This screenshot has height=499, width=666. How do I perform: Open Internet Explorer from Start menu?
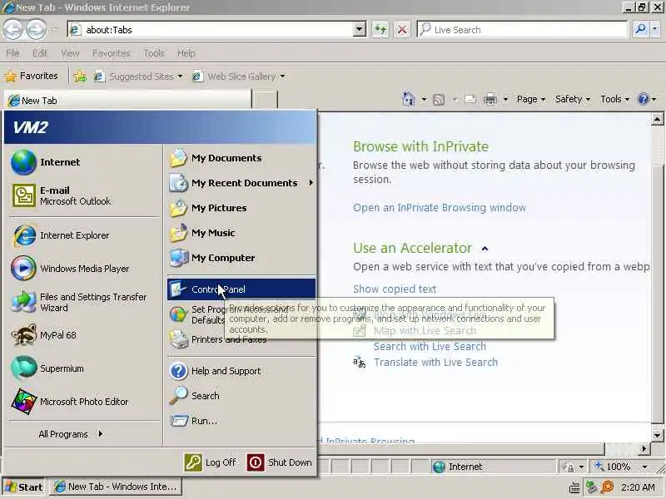click(x=84, y=235)
